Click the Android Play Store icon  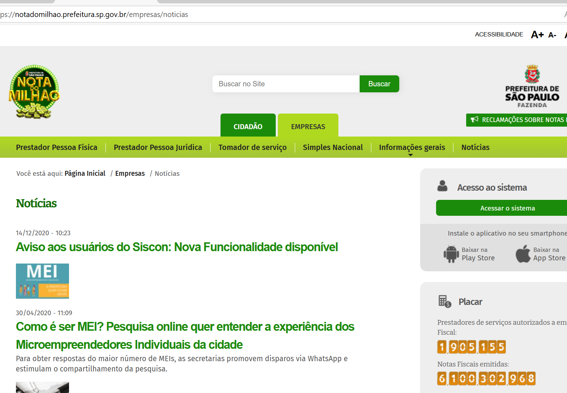pos(451,254)
